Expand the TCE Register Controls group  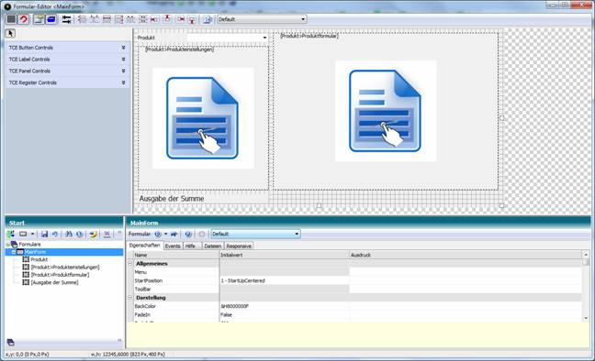[x=123, y=82]
